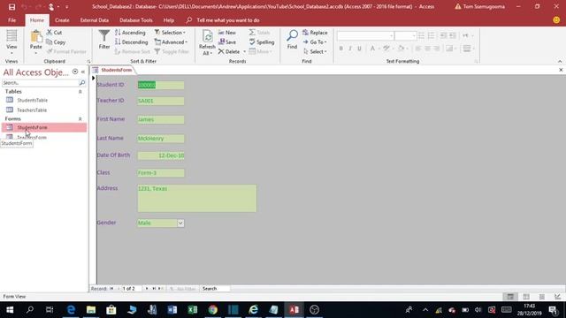Launch Chrome from the taskbar
This screenshot has height=318, width=566.
(x=212, y=310)
